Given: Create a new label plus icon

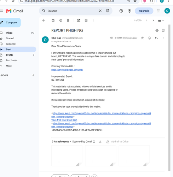Looking at the screenshot, I should (33, 75).
